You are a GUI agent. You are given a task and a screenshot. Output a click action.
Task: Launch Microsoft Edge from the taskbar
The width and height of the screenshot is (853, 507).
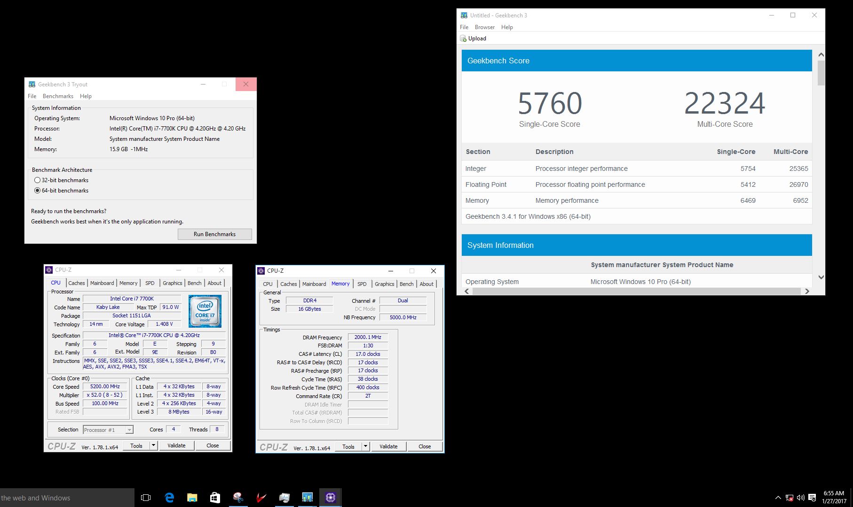coord(169,498)
